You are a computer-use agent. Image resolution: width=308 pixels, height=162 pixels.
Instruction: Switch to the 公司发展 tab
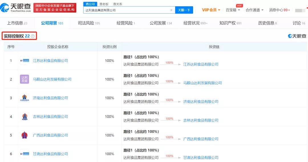(x=161, y=23)
